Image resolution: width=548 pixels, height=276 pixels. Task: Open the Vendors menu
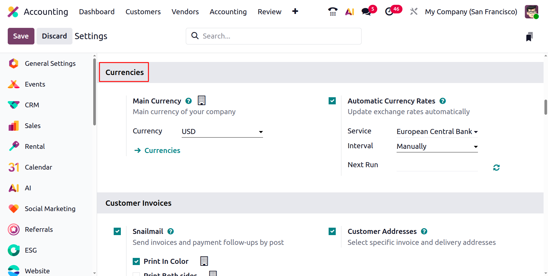tap(185, 12)
